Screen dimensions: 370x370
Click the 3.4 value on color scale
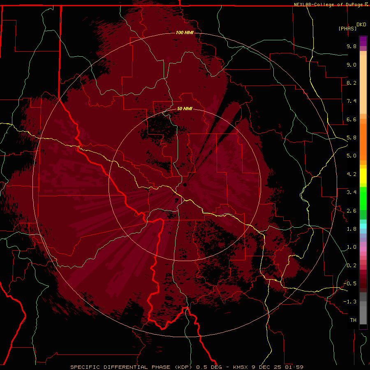(x=351, y=192)
